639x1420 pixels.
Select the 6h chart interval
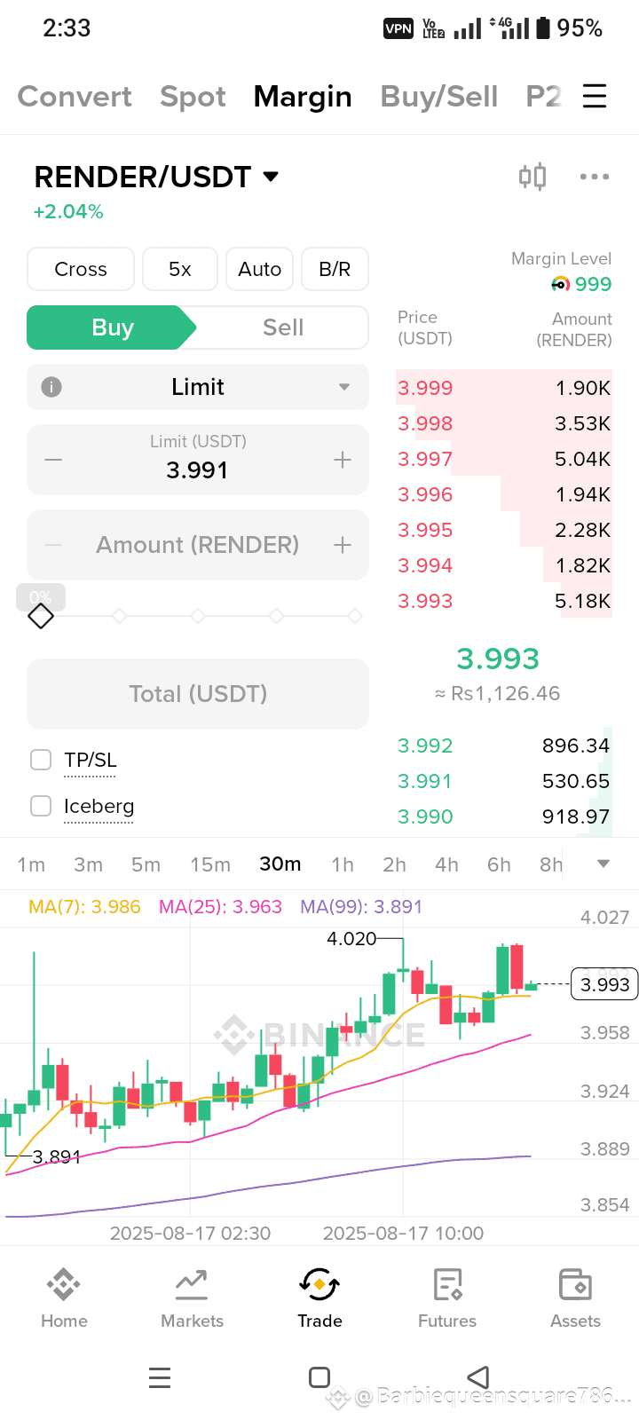click(499, 864)
